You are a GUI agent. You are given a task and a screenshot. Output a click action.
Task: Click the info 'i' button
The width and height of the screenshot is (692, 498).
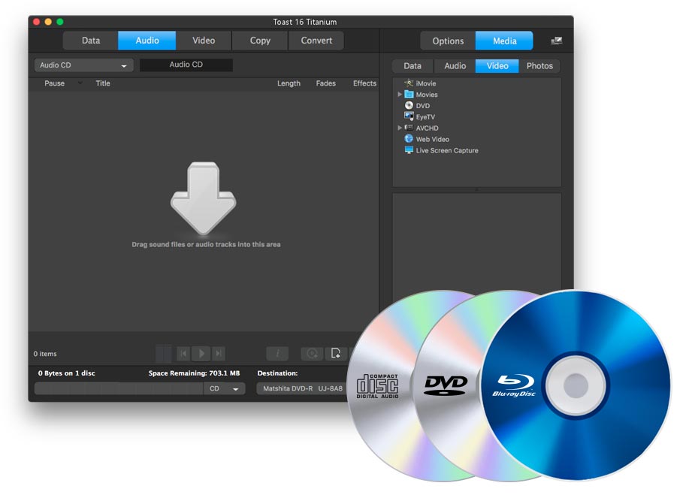[277, 353]
